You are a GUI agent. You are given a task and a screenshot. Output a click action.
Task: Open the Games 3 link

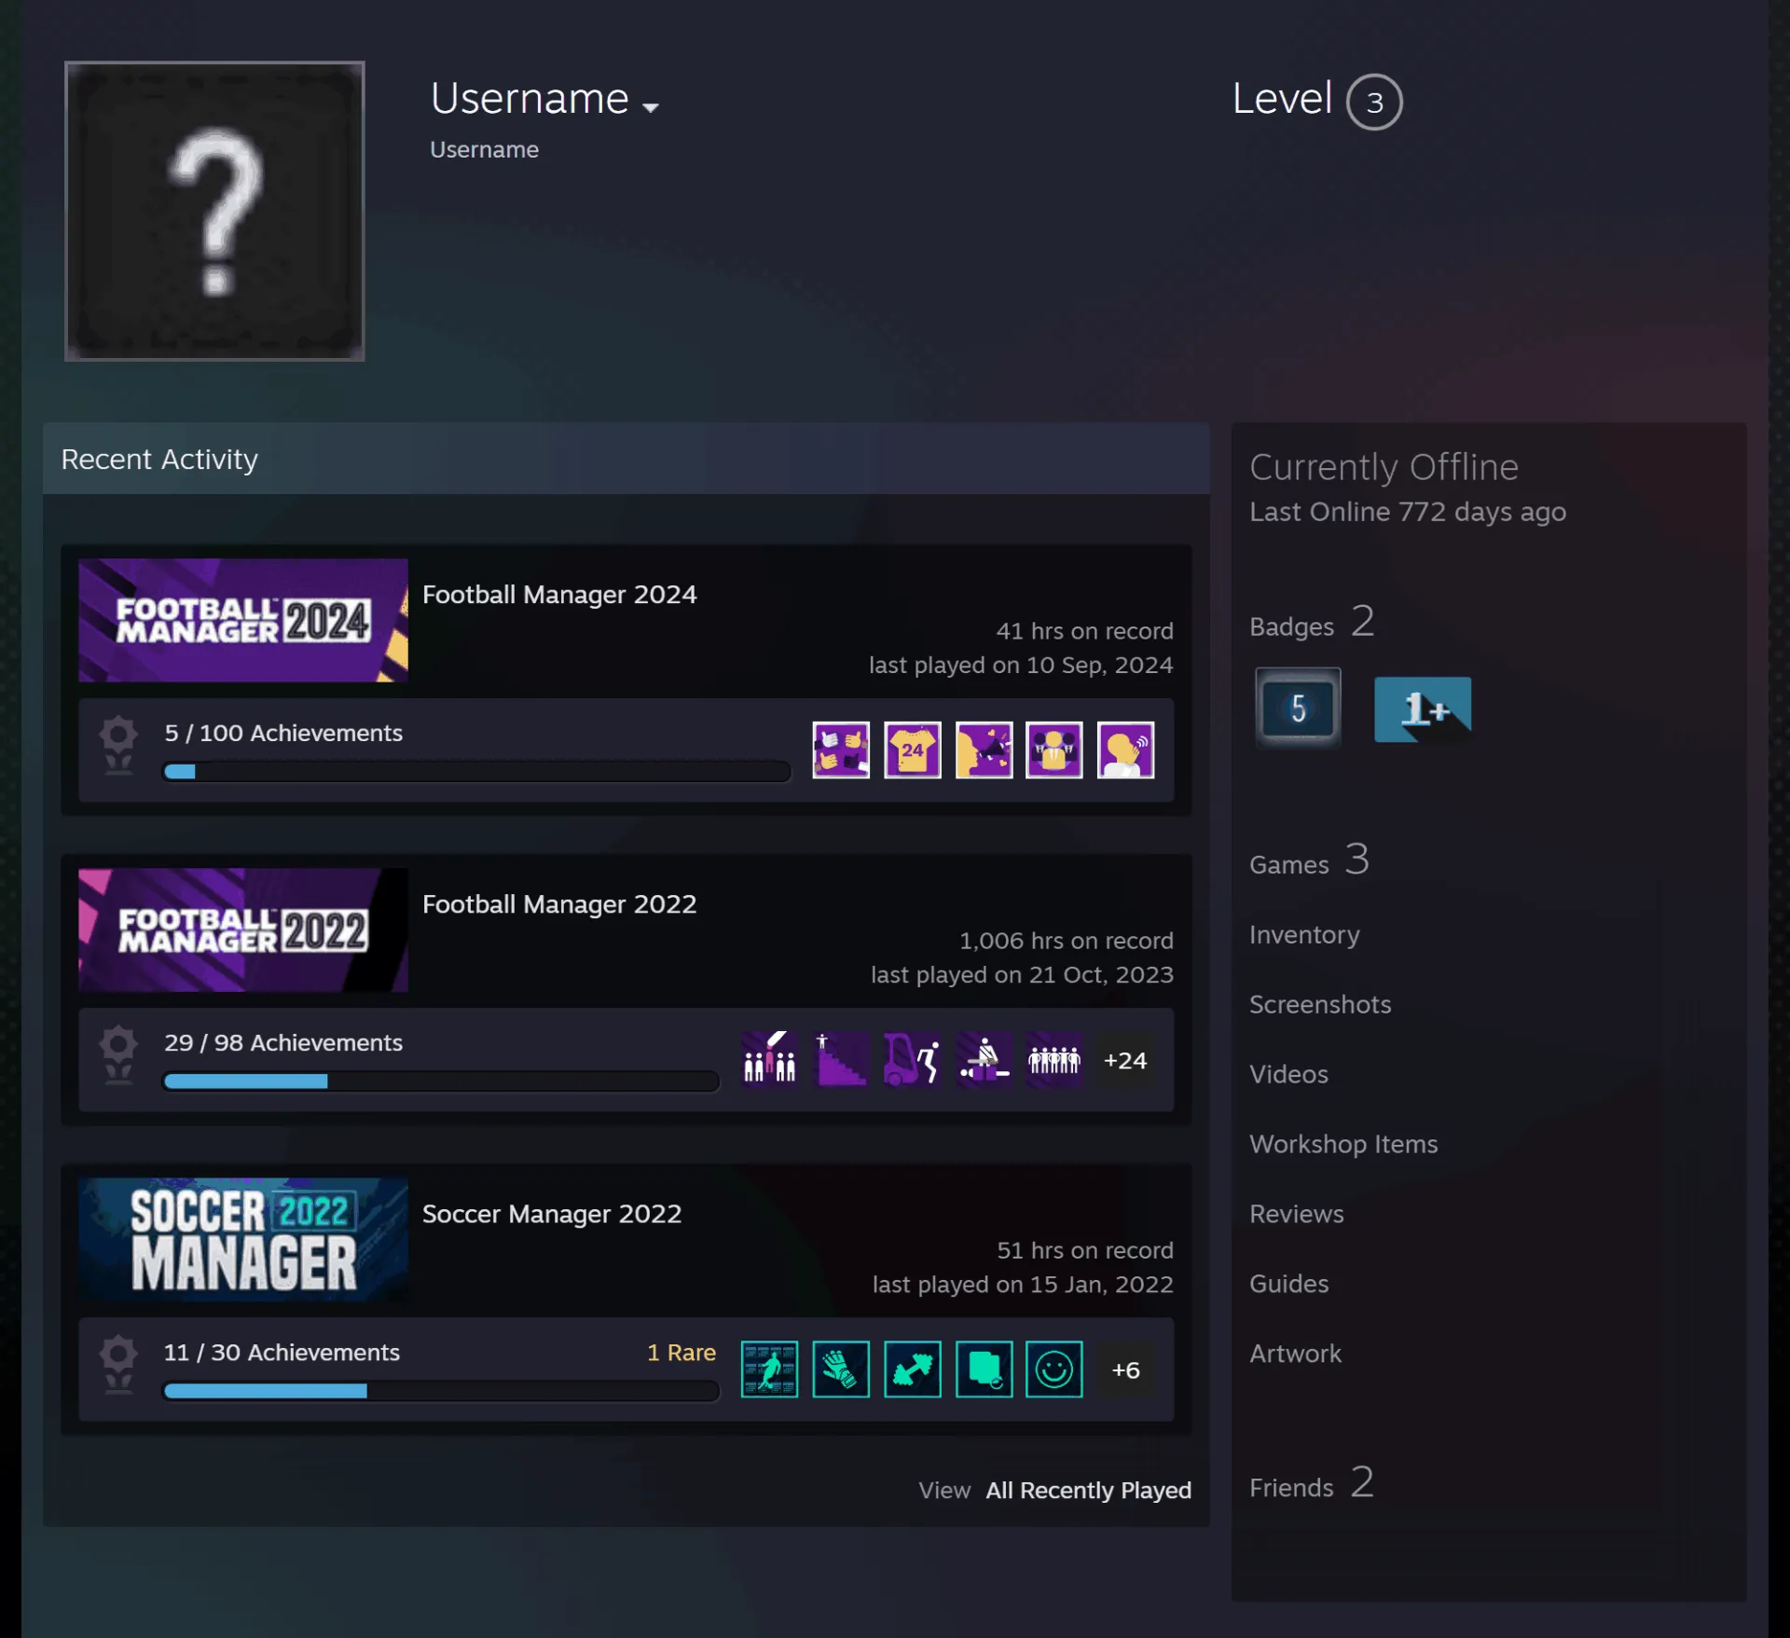(x=1309, y=860)
